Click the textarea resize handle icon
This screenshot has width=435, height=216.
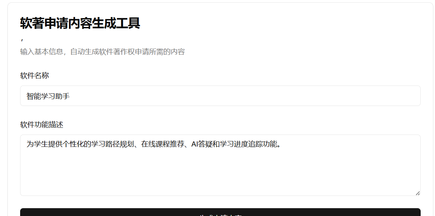click(x=418, y=193)
